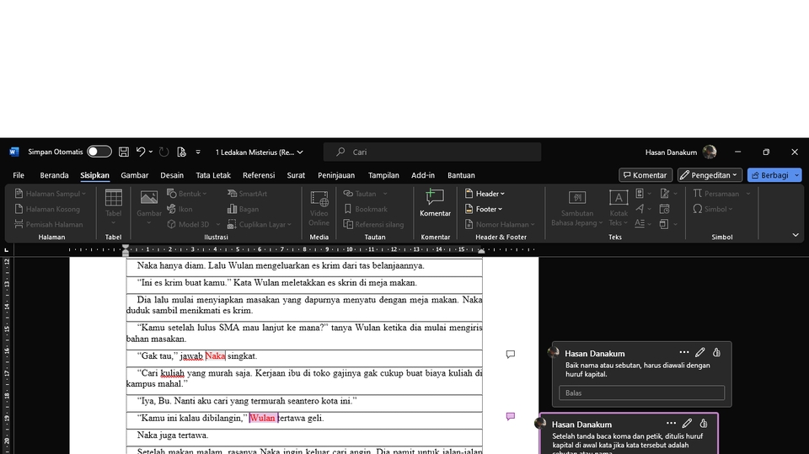The width and height of the screenshot is (809, 454).
Task: Open the Bantuan tab
Action: point(461,175)
